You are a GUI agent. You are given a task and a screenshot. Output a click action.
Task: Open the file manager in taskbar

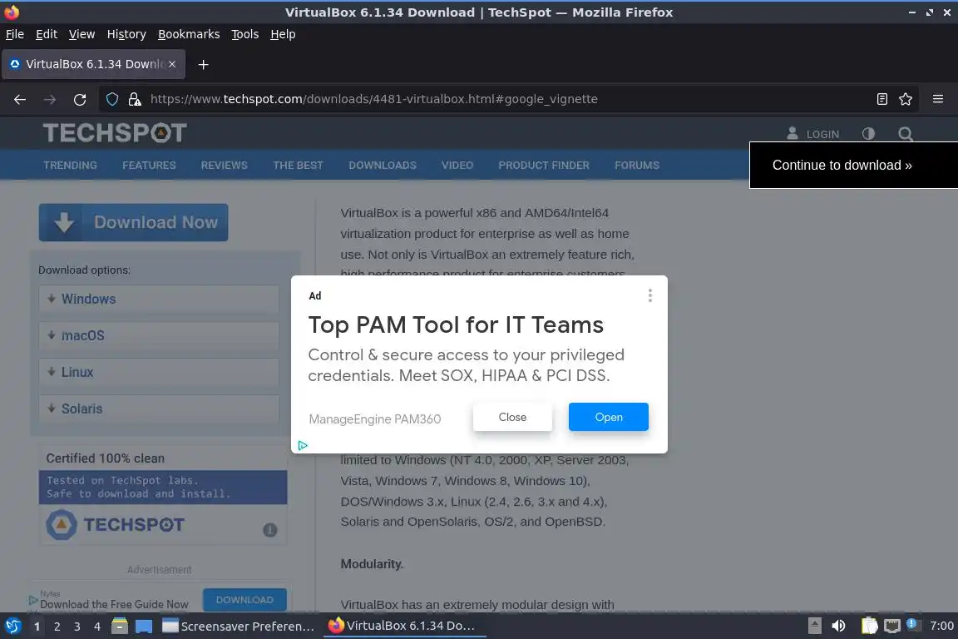tap(120, 626)
